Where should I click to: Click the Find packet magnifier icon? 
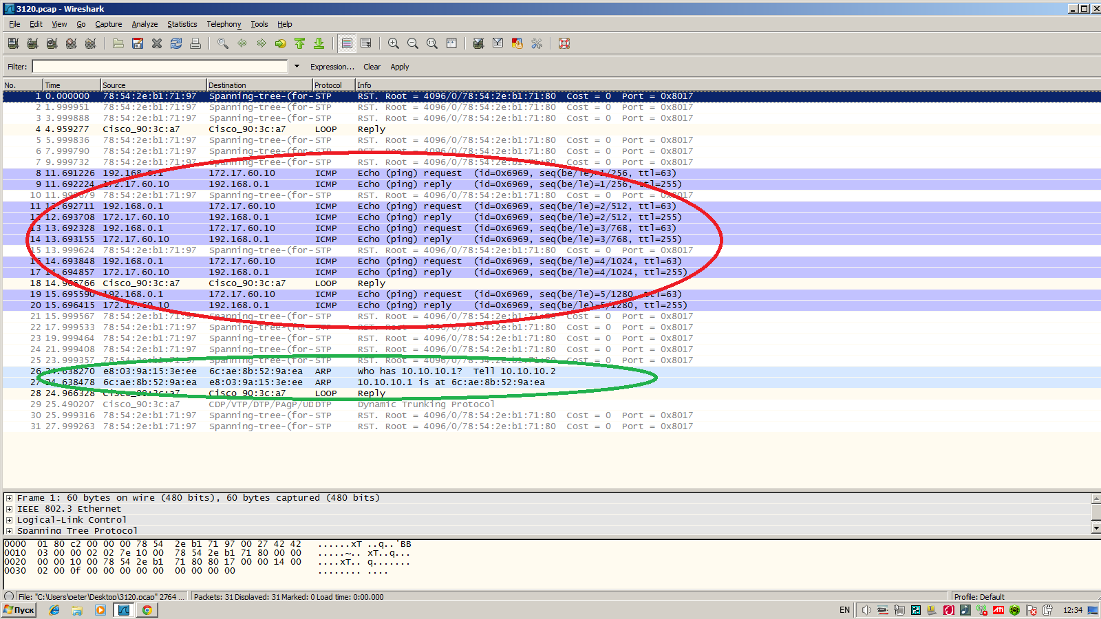tap(223, 43)
